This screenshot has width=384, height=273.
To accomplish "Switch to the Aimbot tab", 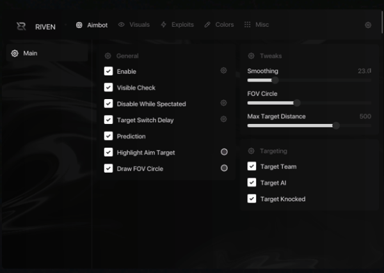I will [92, 25].
